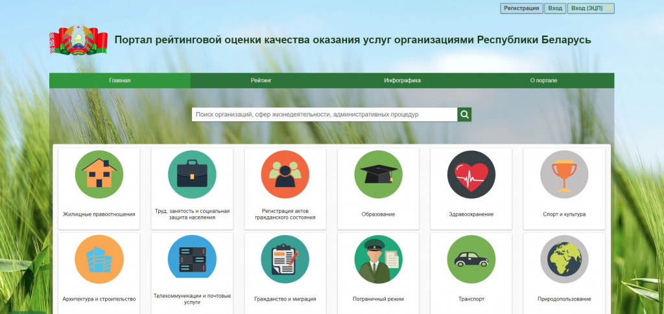Focus the organization search input field
This screenshot has height=314, width=664.
pos(324,115)
